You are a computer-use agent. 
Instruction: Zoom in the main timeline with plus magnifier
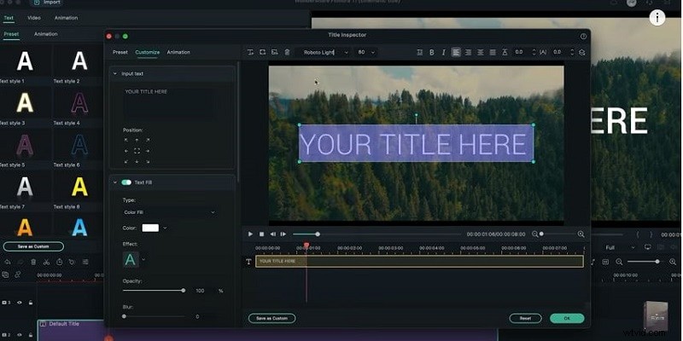tap(671, 262)
